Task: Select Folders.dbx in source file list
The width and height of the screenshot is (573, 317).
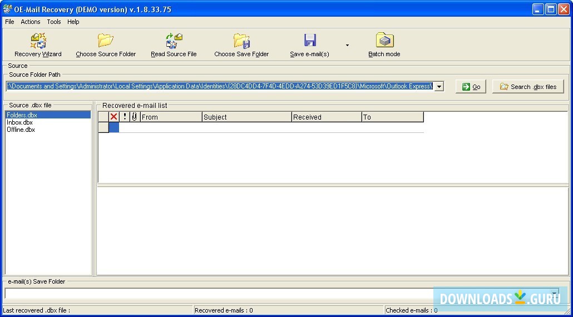Action: coord(48,115)
